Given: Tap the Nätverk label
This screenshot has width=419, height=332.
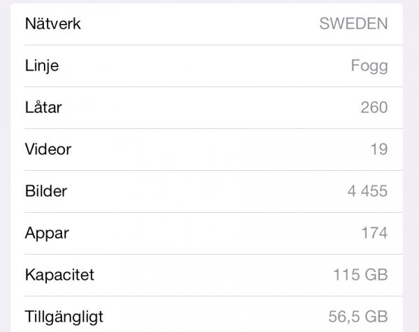Looking at the screenshot, I should click(x=53, y=24).
